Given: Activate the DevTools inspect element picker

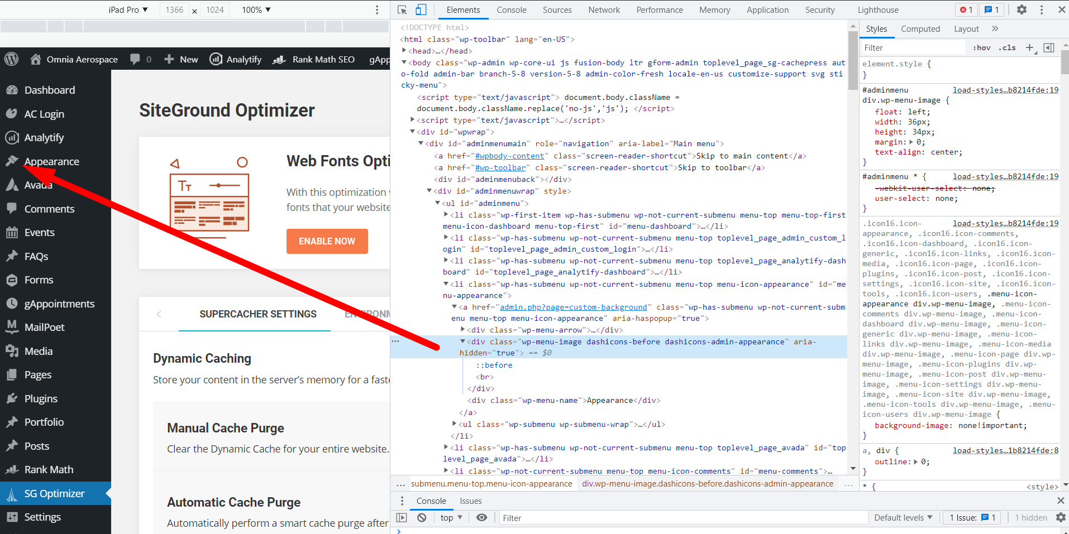Looking at the screenshot, I should (x=402, y=9).
